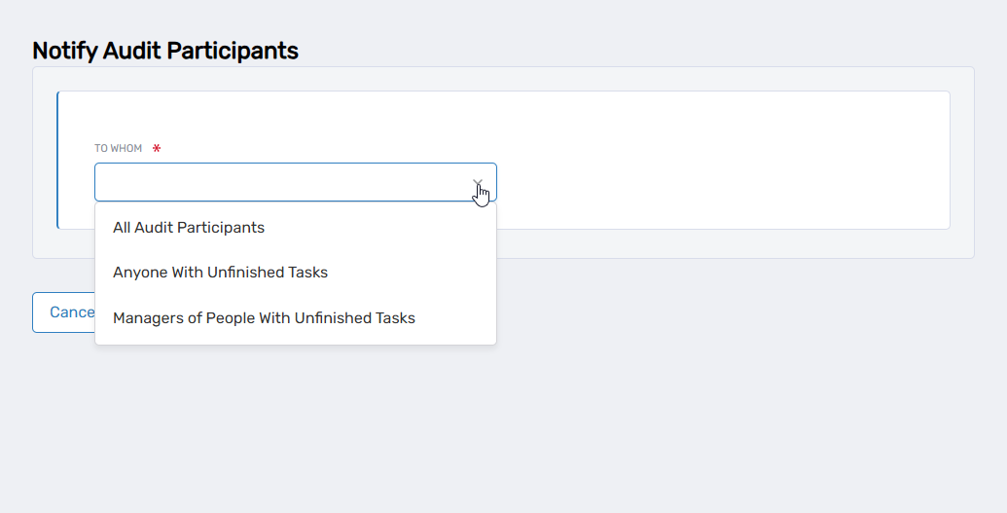
Task: Pick Managers of People With Unfinished Tasks
Action: [x=264, y=318]
